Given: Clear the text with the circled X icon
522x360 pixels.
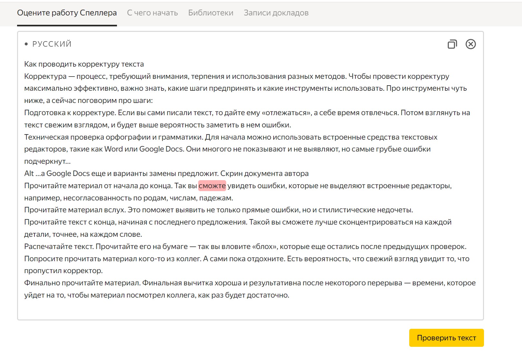Looking at the screenshot, I should (470, 44).
